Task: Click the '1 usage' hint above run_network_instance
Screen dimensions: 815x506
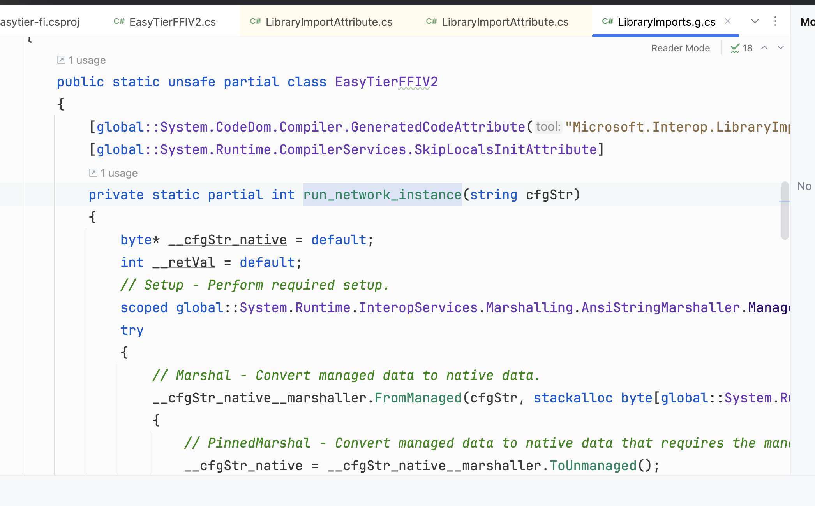Action: [x=119, y=173]
